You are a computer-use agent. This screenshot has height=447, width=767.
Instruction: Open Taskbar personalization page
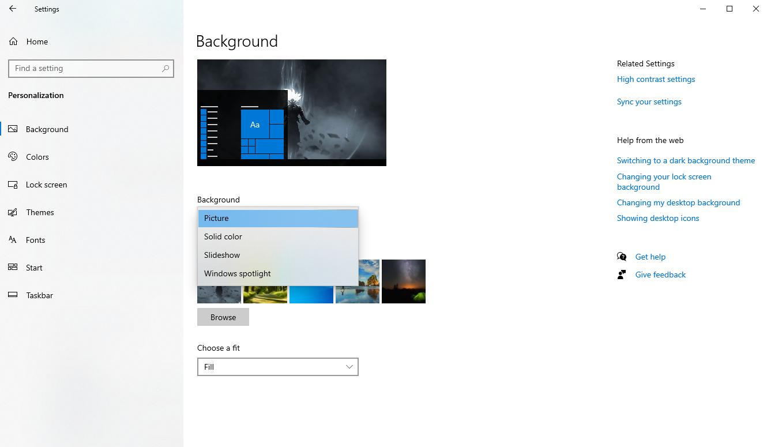click(92, 295)
